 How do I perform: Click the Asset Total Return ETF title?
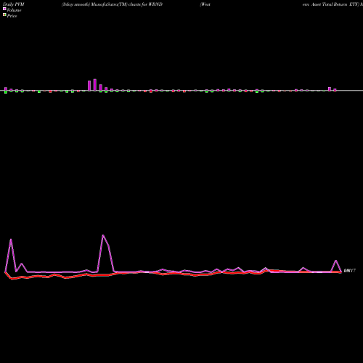tap(330, 4)
